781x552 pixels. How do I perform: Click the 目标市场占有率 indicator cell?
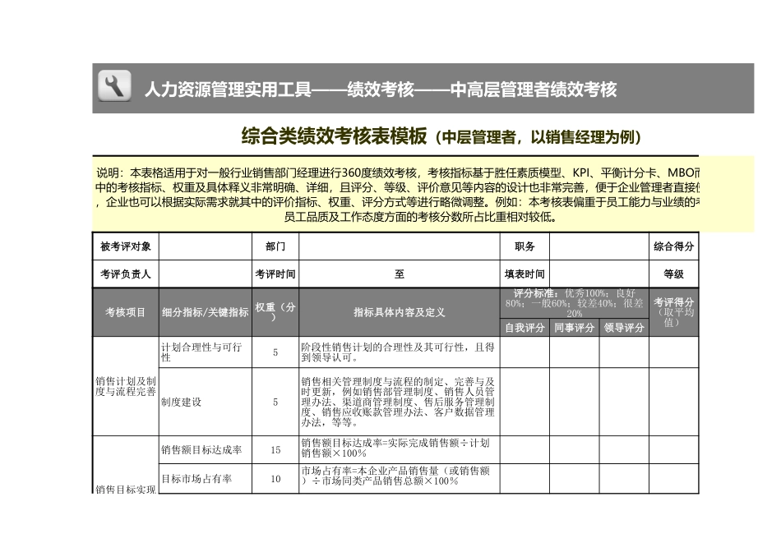coord(206,478)
